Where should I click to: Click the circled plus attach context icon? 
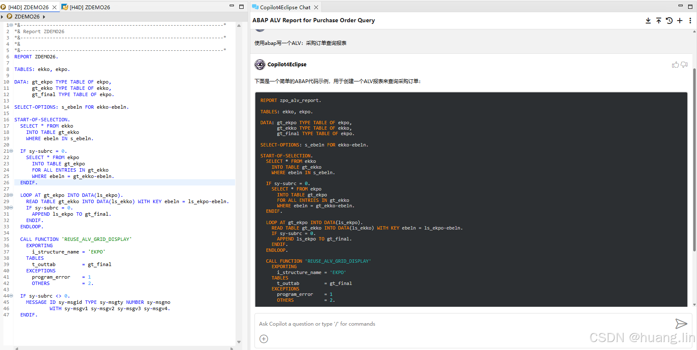[264, 339]
